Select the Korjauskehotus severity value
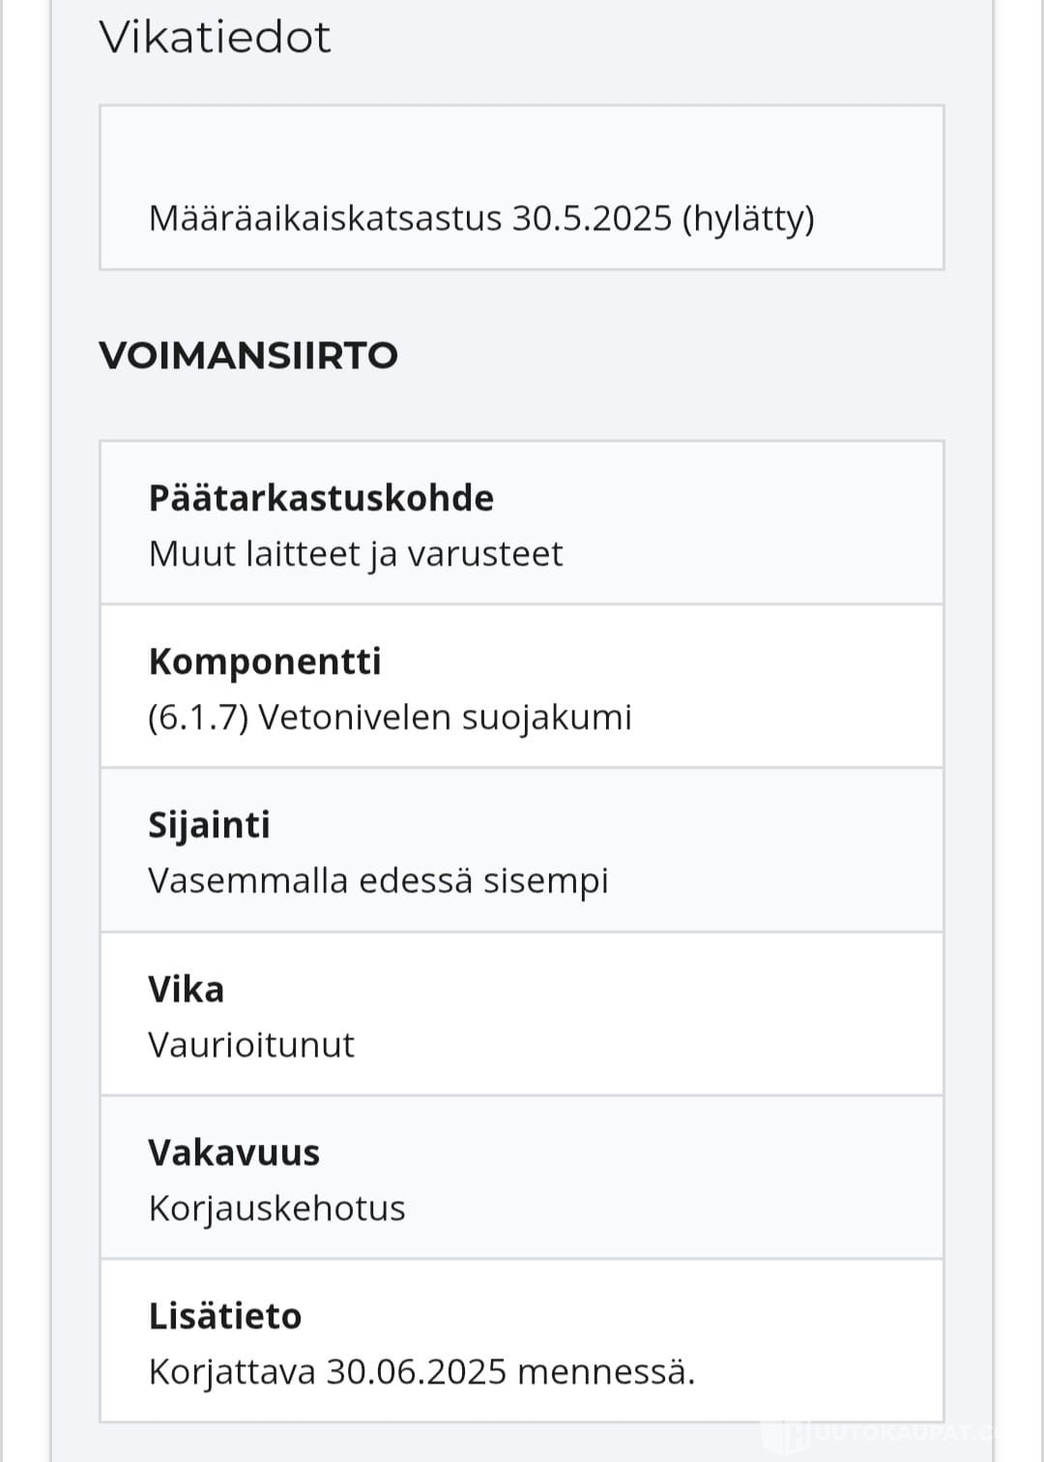The width and height of the screenshot is (1044, 1462). click(x=276, y=1209)
